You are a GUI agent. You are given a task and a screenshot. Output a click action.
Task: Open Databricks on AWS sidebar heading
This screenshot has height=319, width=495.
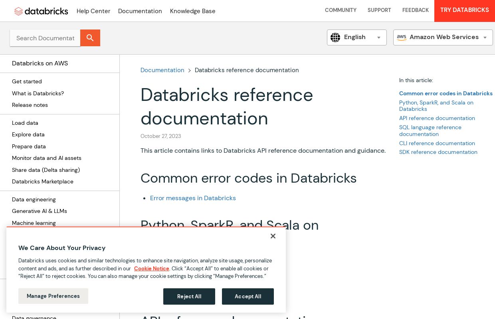pyautogui.click(x=40, y=63)
